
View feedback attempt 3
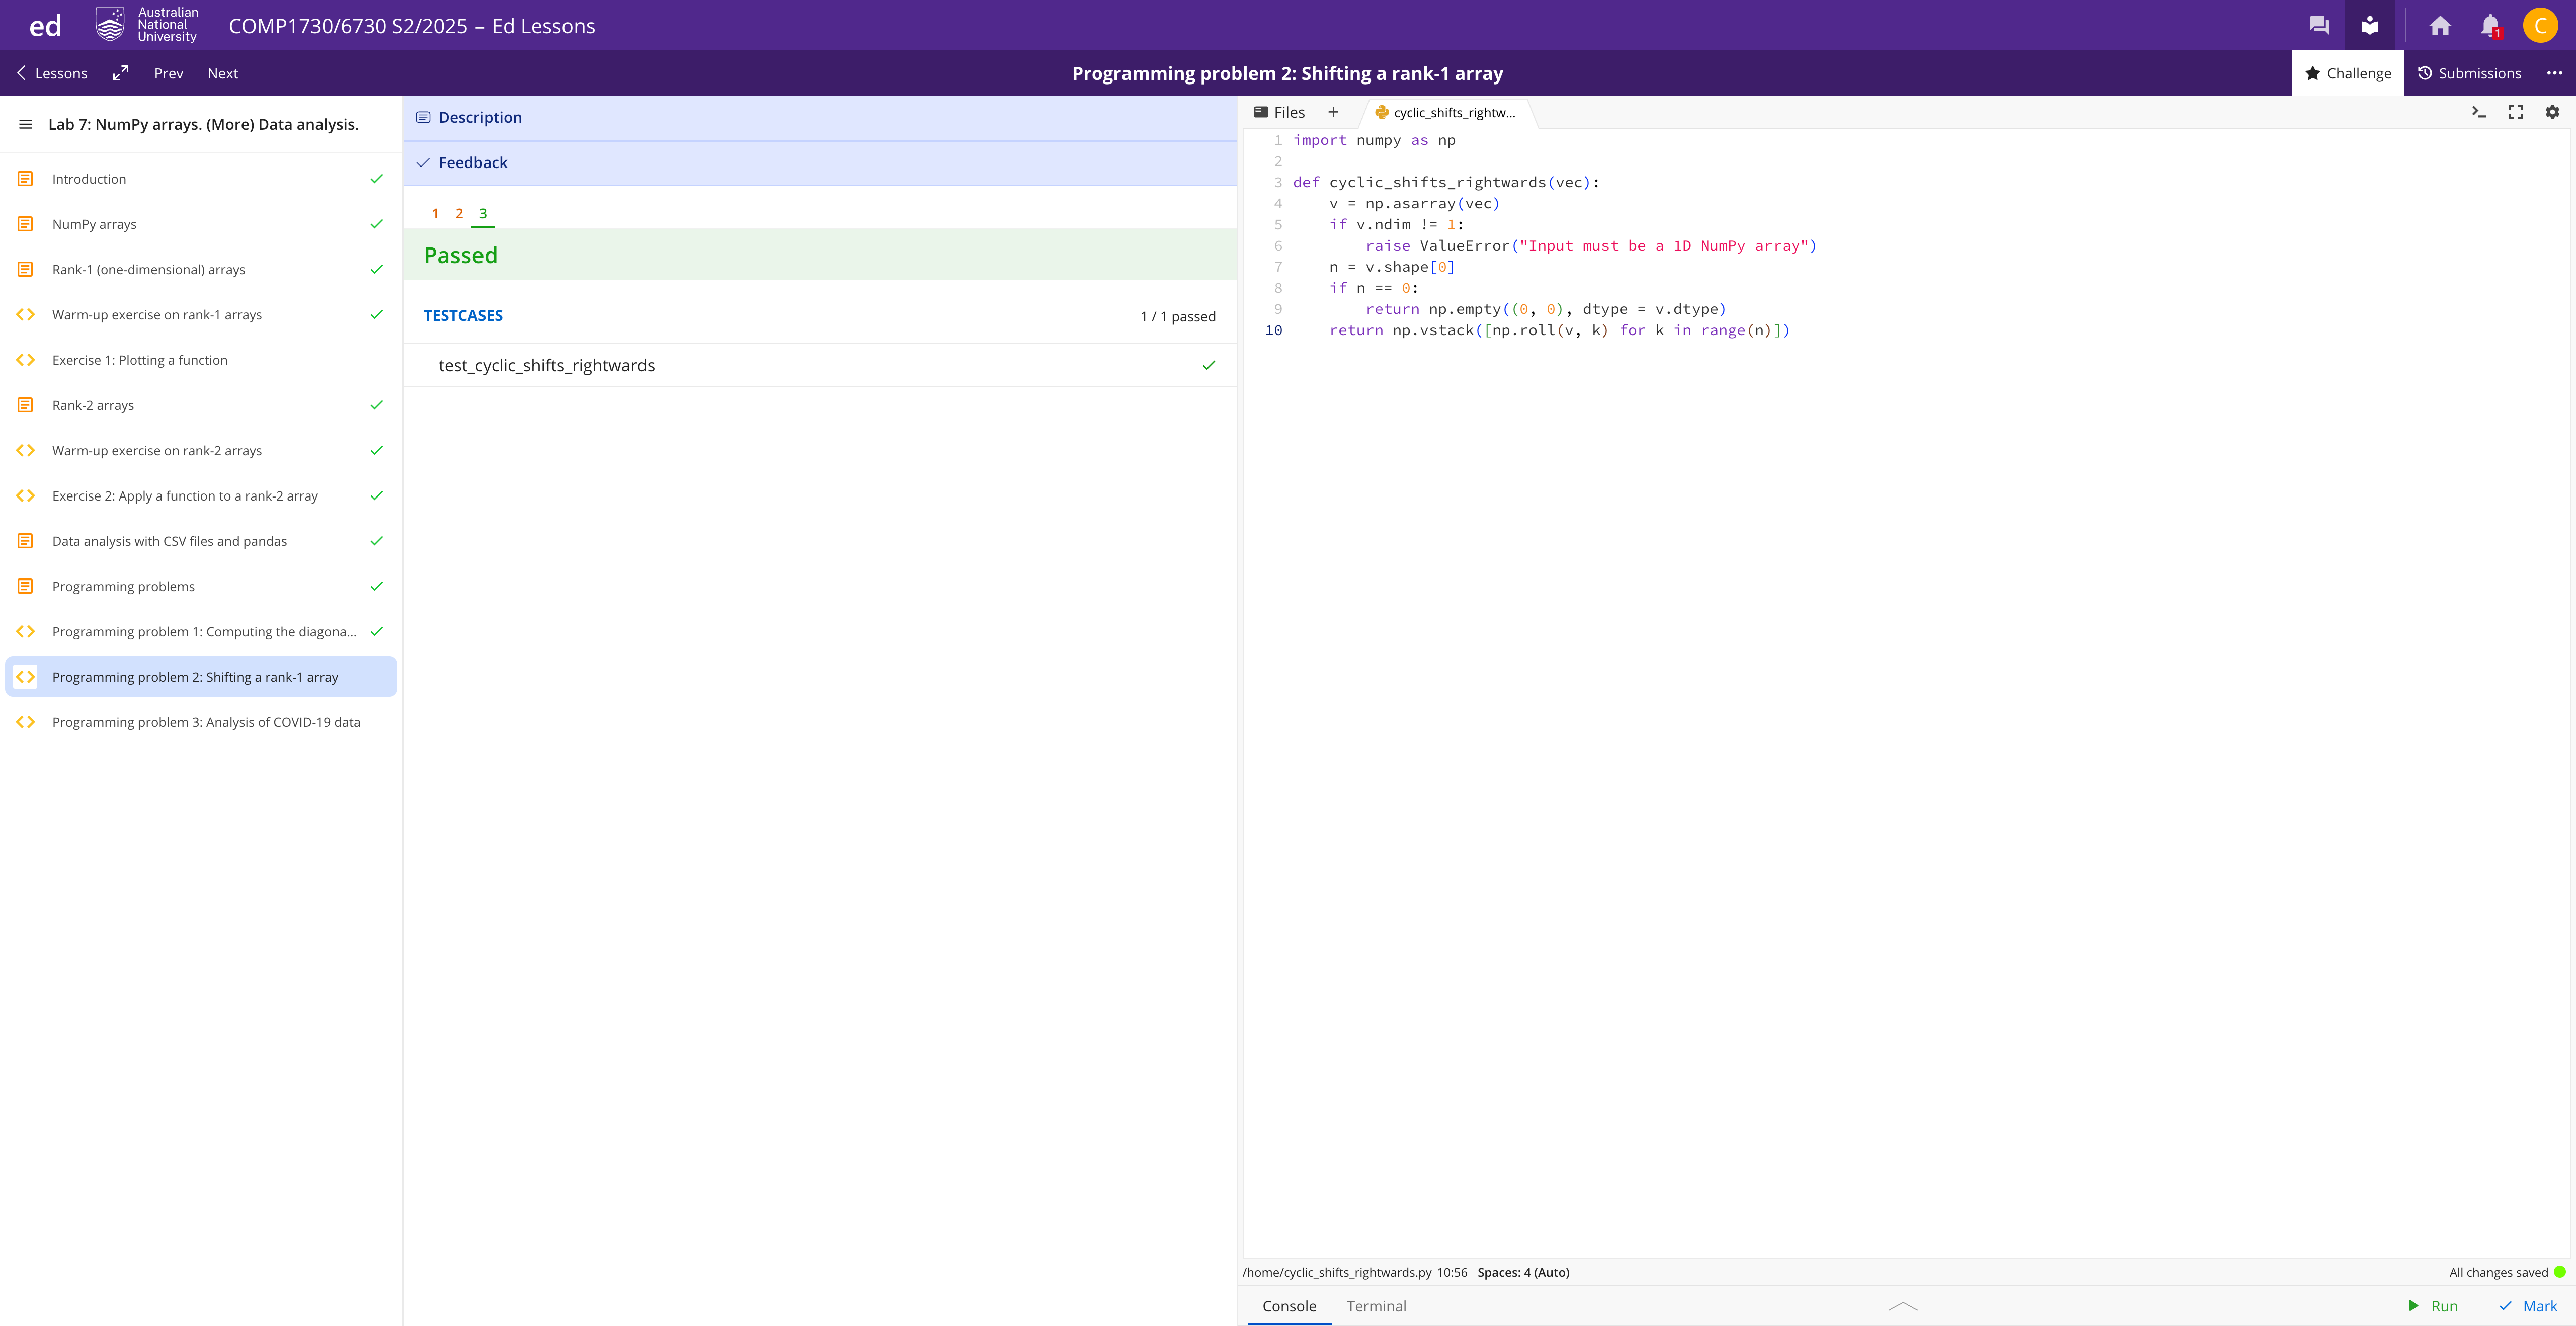coord(483,213)
